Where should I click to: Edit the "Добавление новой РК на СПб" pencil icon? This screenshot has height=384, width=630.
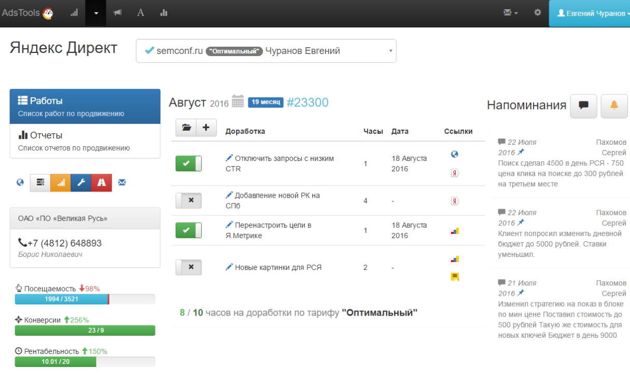point(229,195)
